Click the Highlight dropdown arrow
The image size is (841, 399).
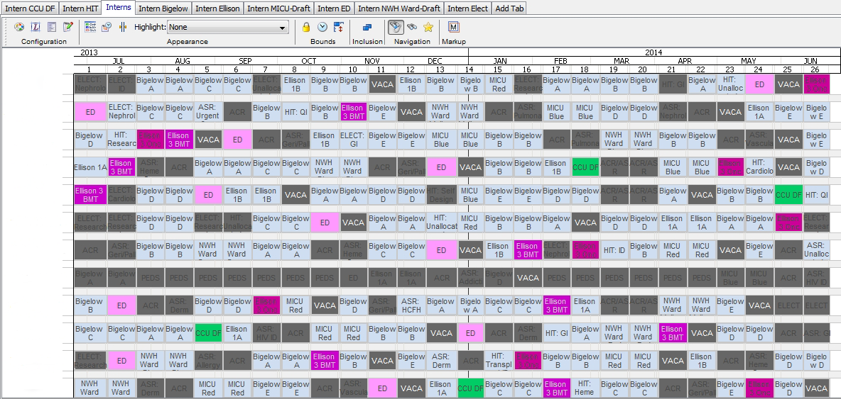point(283,27)
